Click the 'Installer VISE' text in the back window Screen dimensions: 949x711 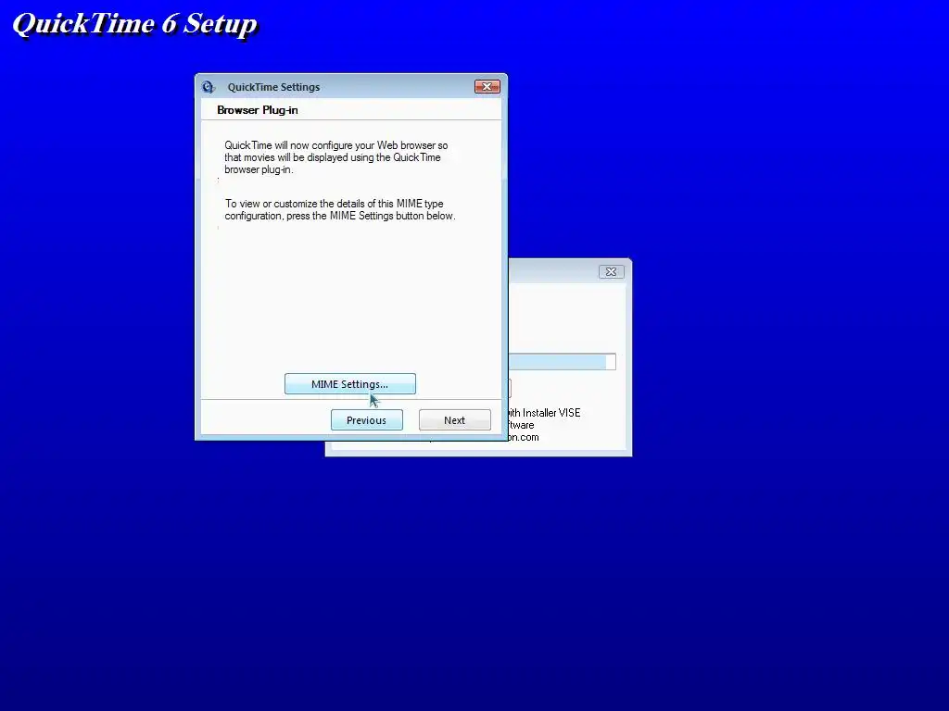click(551, 413)
